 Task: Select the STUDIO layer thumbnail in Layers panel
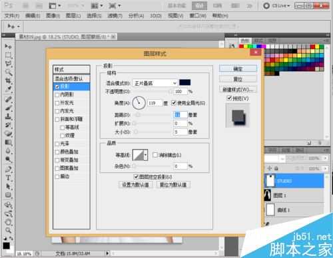click(270, 181)
